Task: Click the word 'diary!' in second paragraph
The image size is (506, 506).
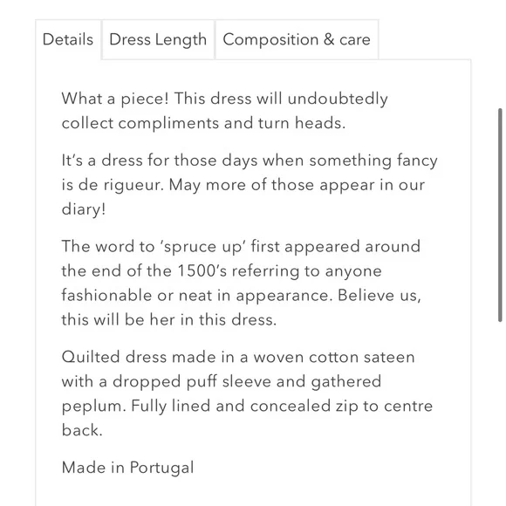Action: click(84, 209)
